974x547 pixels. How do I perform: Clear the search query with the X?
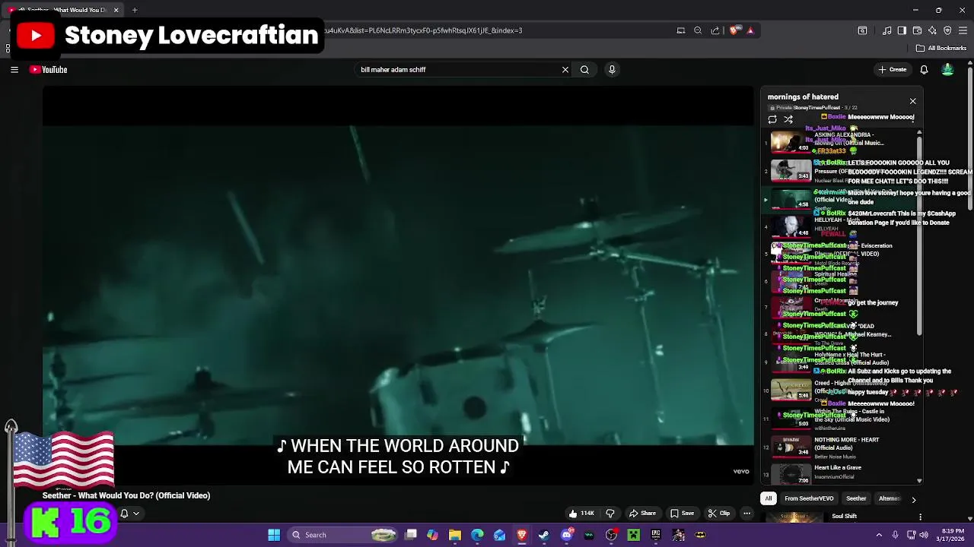coord(565,70)
